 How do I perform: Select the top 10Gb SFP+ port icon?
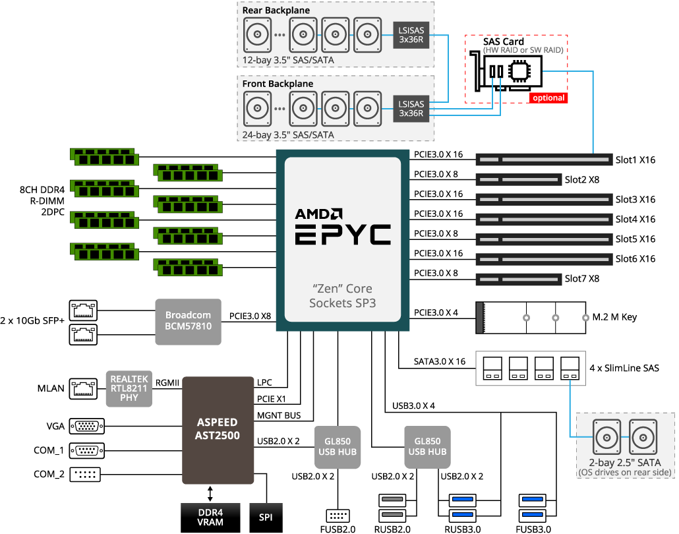pyautogui.click(x=84, y=309)
